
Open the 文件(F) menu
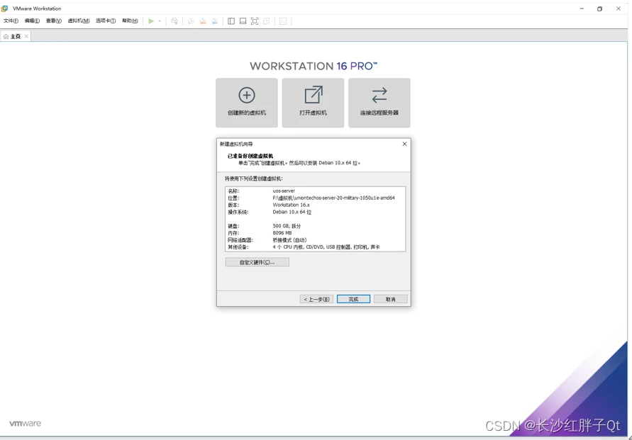(11, 21)
